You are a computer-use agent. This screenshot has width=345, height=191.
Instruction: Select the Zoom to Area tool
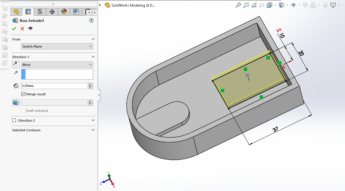[246, 5]
